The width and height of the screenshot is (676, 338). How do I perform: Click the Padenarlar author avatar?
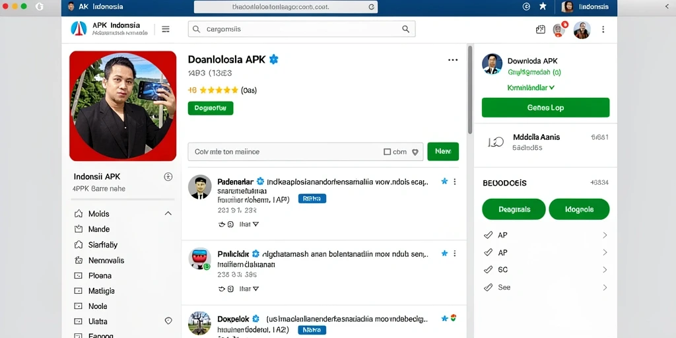(x=200, y=187)
